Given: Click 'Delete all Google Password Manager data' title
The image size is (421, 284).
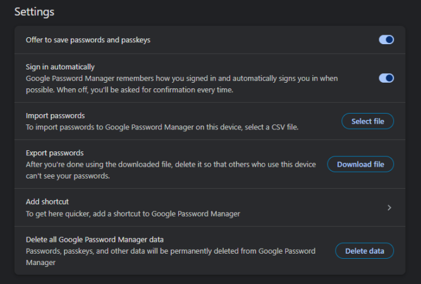Looking at the screenshot, I should point(95,239).
